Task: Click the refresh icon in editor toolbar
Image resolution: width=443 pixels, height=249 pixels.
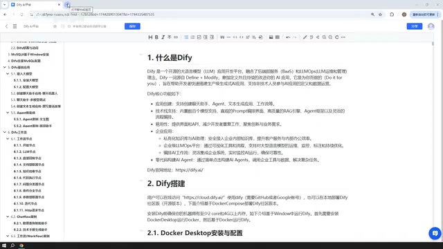Action: click(x=337, y=37)
